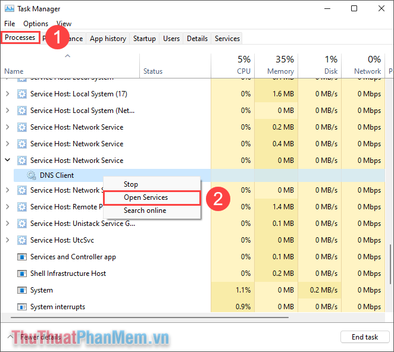Click the System interrupts icon
The height and width of the screenshot is (352, 394).
22,307
